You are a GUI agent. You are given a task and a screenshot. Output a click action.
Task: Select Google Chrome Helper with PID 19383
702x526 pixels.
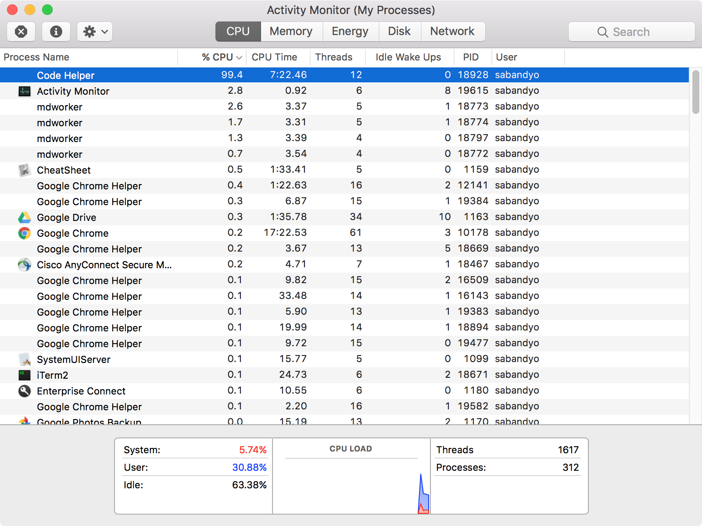click(x=344, y=312)
